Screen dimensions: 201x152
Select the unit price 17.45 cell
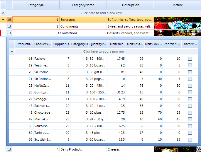tap(116, 59)
